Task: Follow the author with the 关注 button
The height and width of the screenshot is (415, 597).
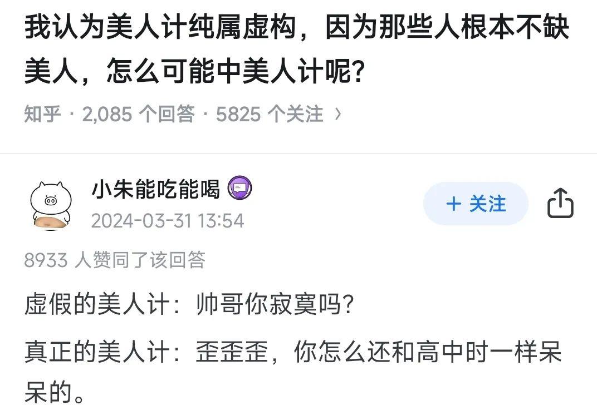Action: [475, 204]
